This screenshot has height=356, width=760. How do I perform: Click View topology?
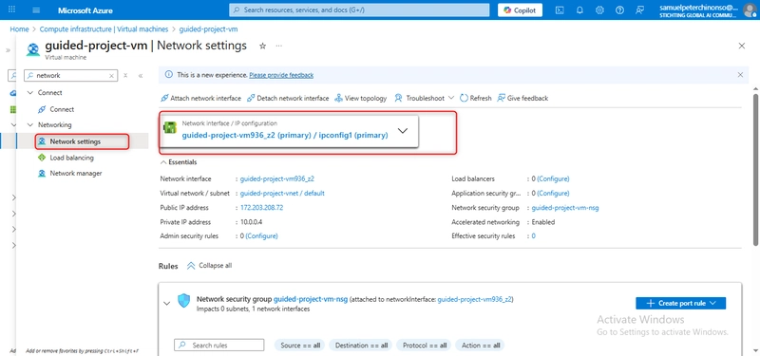point(361,99)
